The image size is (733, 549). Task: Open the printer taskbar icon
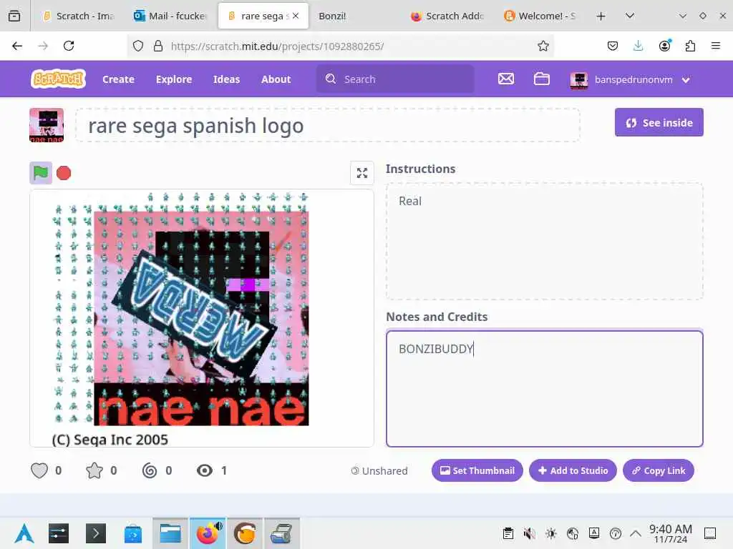[x=282, y=533]
